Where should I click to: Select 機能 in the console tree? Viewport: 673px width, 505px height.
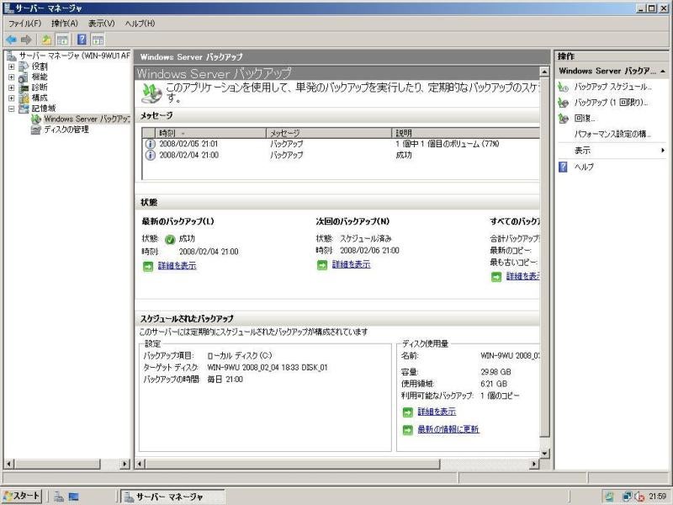(40, 77)
